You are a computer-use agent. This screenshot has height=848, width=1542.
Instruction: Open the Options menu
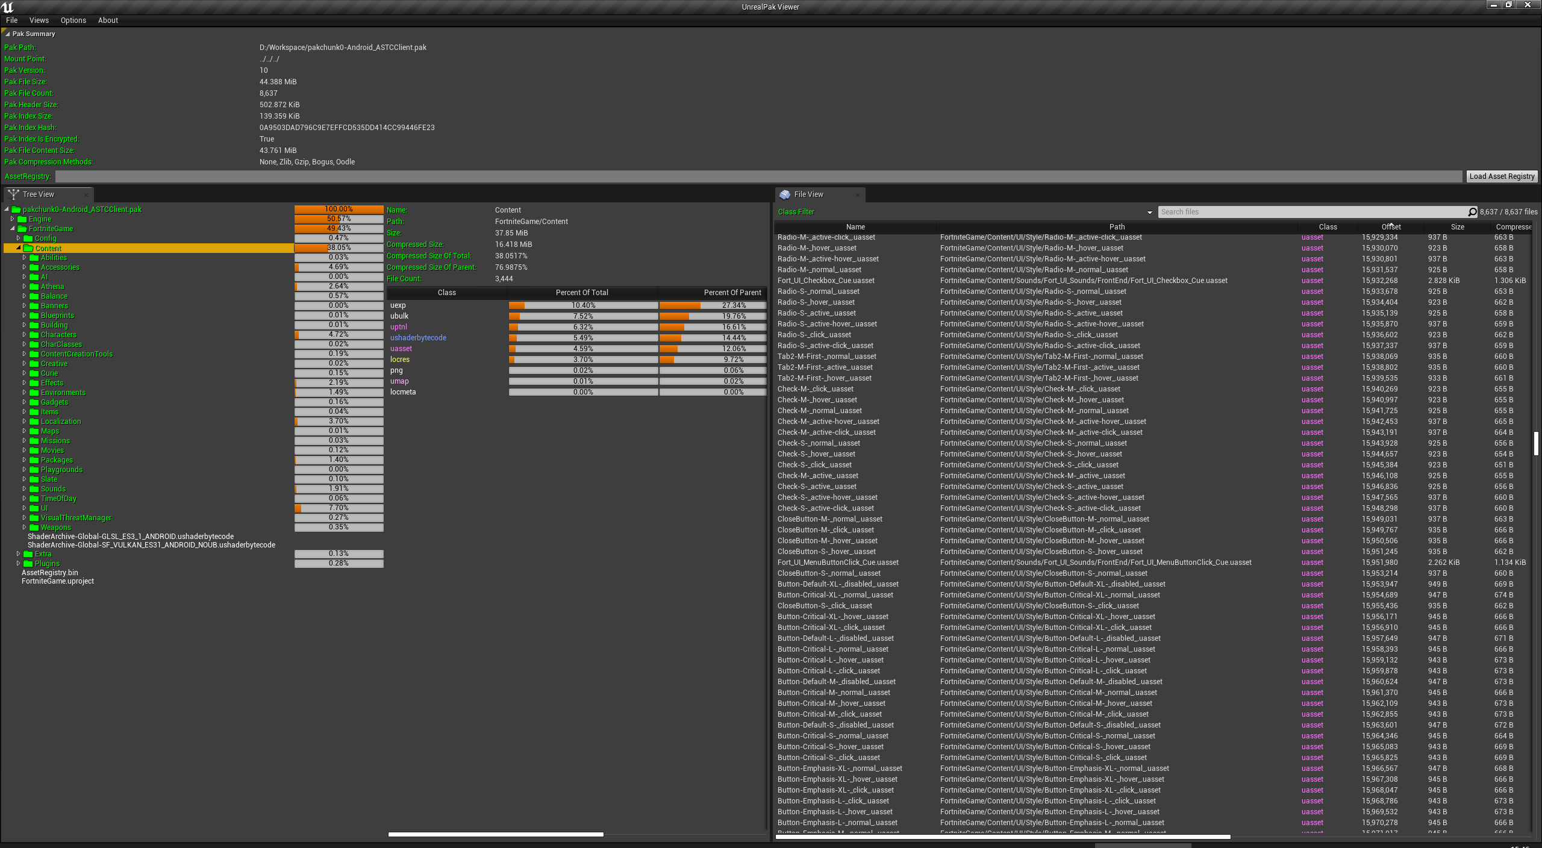(x=73, y=20)
